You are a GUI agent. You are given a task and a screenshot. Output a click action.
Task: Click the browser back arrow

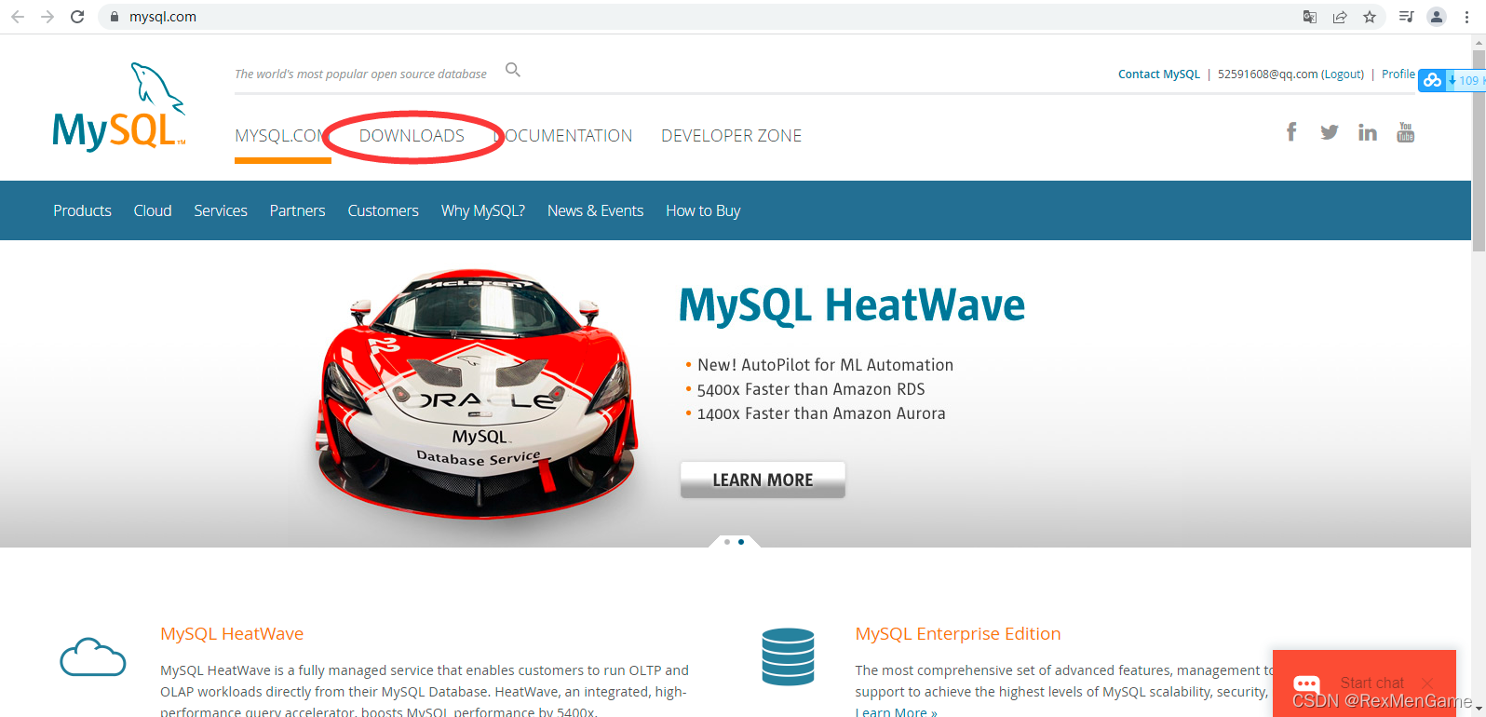(18, 17)
